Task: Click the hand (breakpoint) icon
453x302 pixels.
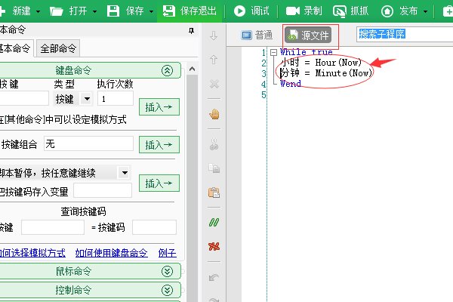Action: pyautogui.click(x=214, y=114)
